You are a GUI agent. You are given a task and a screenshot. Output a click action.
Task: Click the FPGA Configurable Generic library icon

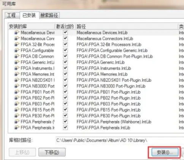[x=17, y=50]
